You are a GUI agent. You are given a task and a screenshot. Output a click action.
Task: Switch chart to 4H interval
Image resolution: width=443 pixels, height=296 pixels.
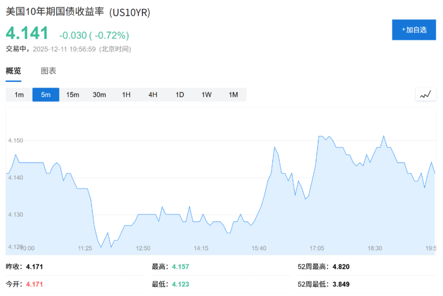click(152, 94)
